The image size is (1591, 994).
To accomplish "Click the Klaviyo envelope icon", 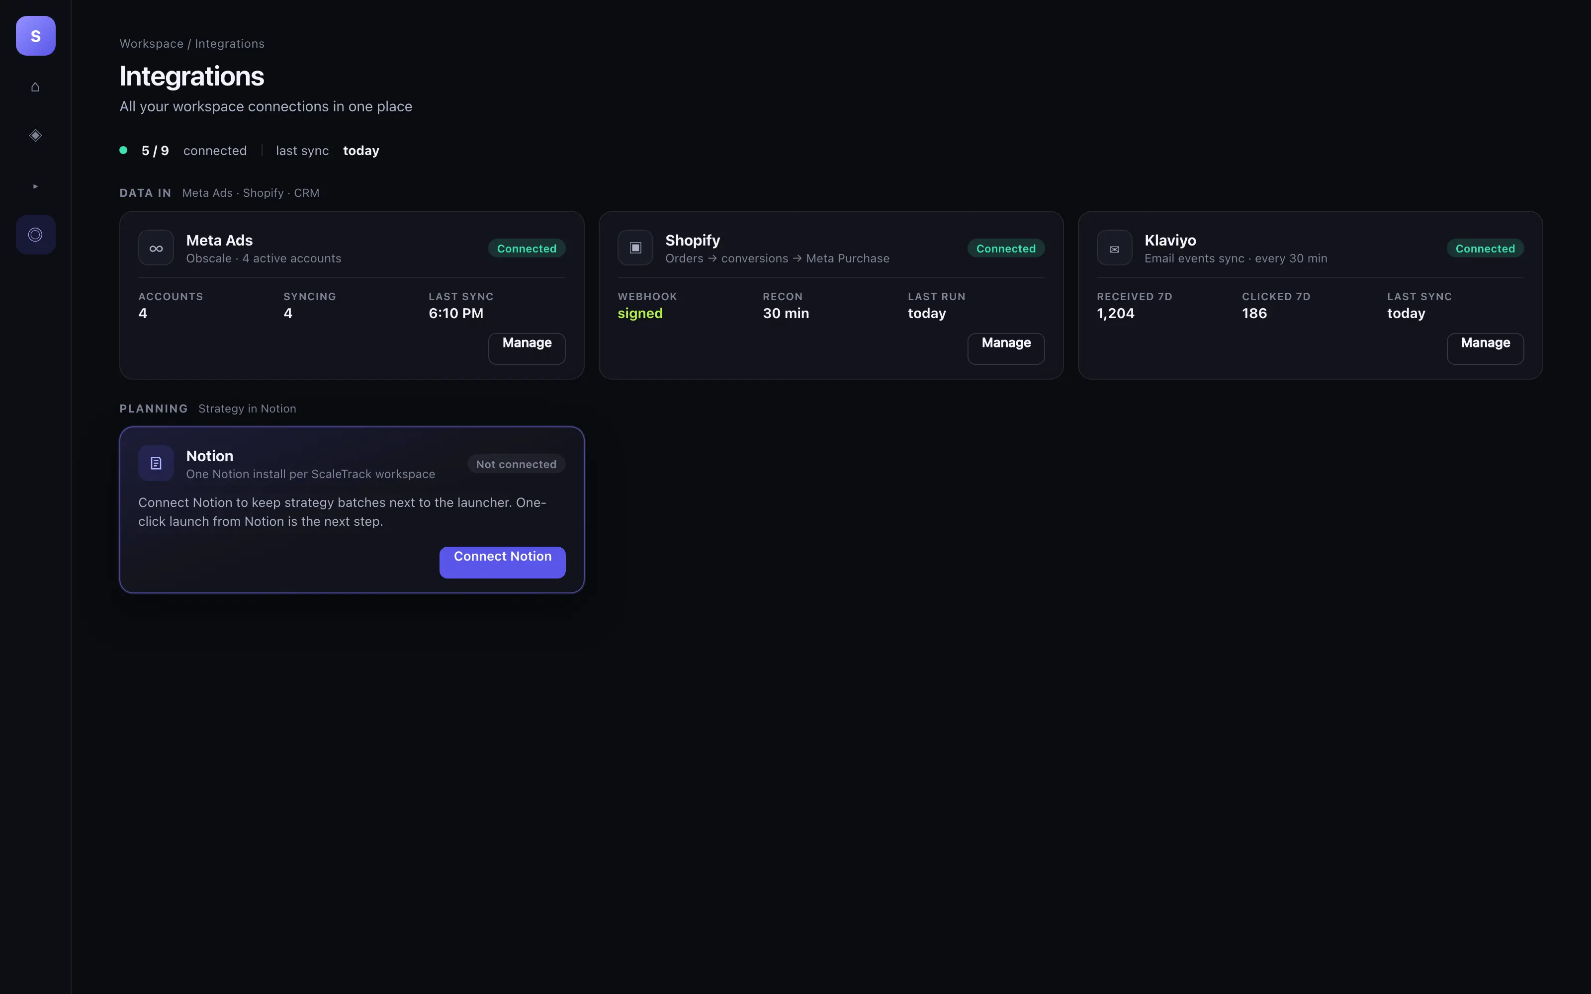I will tap(1114, 248).
